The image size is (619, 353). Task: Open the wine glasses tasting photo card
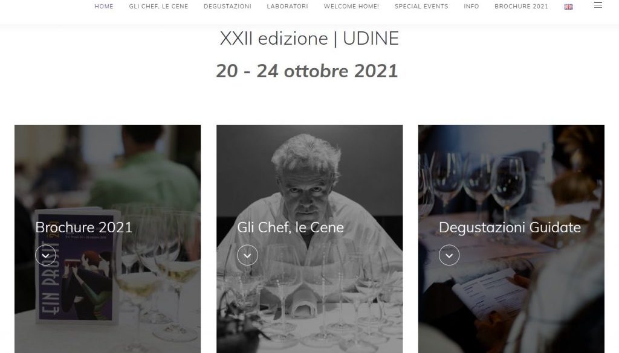click(x=511, y=239)
